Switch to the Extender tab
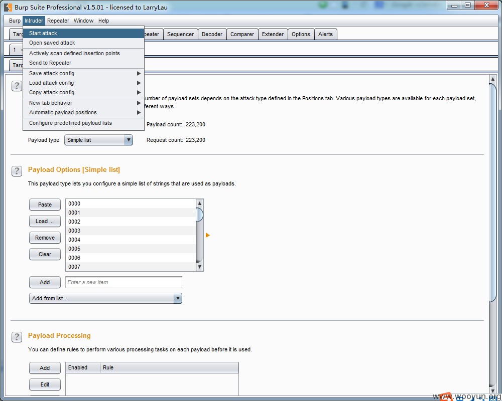This screenshot has width=502, height=401. click(273, 34)
